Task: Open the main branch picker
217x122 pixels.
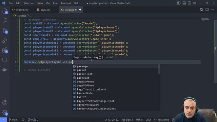Action: (x=14, y=120)
